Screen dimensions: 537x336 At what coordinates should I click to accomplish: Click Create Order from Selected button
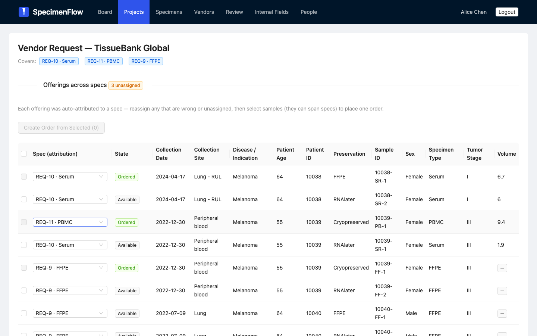(61, 128)
